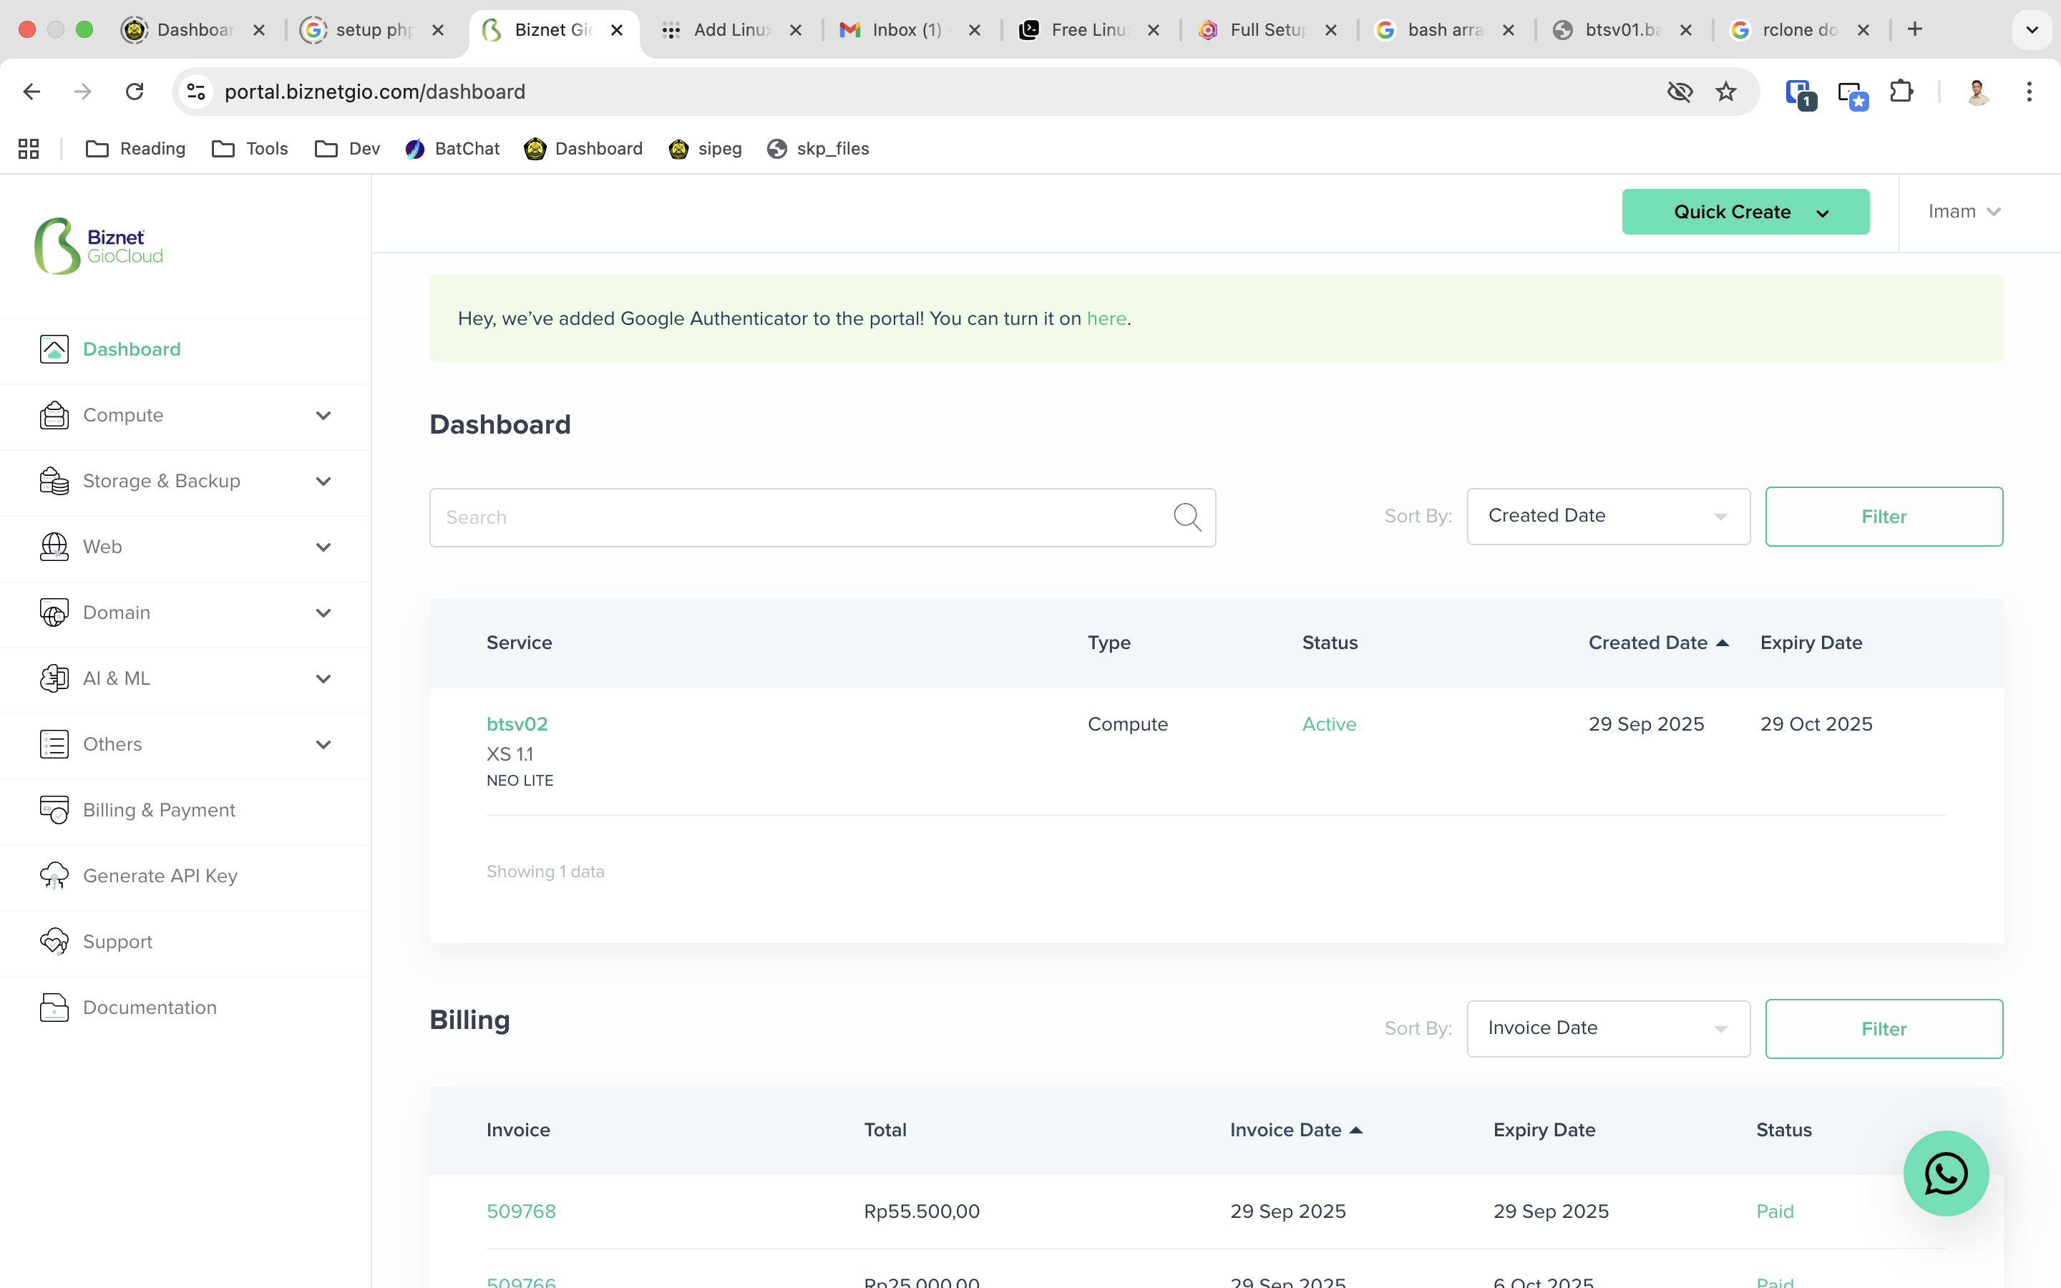The image size is (2061, 1288).
Task: Bookmark this page with the star icon
Action: pos(1725,91)
